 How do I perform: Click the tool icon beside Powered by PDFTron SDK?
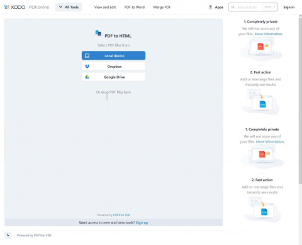[x=8, y=235]
